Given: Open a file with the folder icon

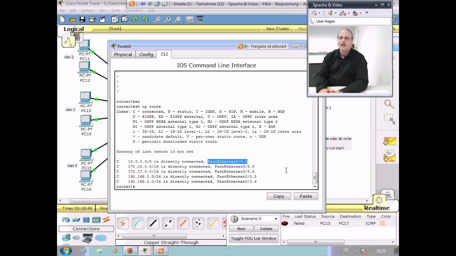Looking at the screenshot, I should 72,20.
